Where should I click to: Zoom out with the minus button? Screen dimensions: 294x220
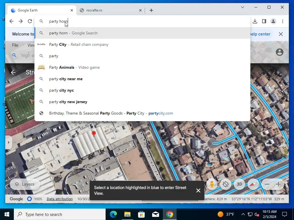[x=267, y=184]
